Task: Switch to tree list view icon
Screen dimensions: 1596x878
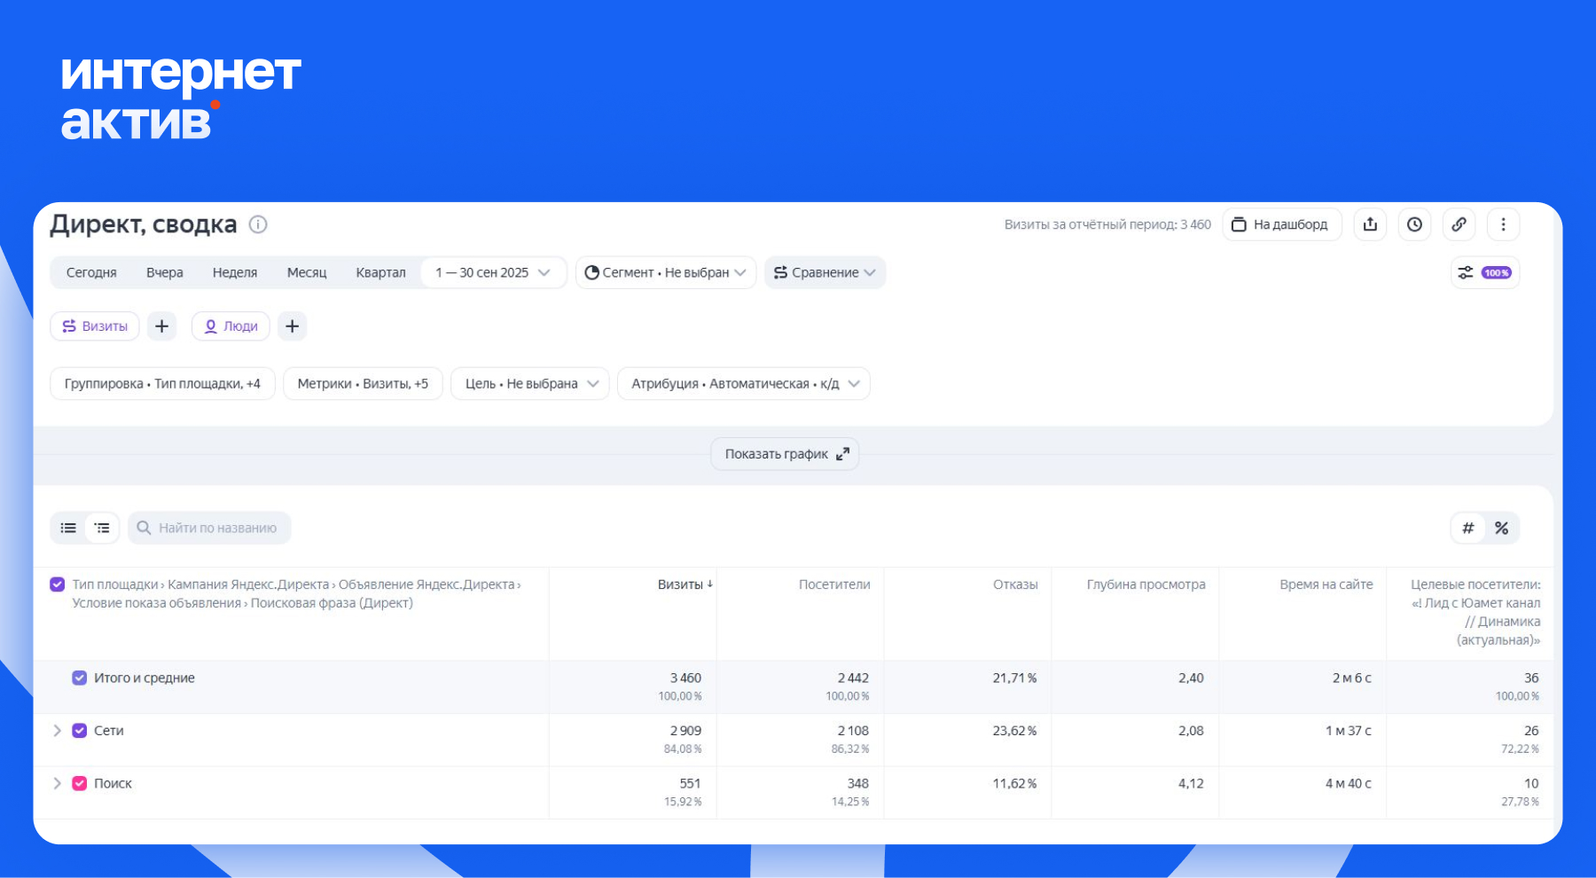Action: point(102,528)
